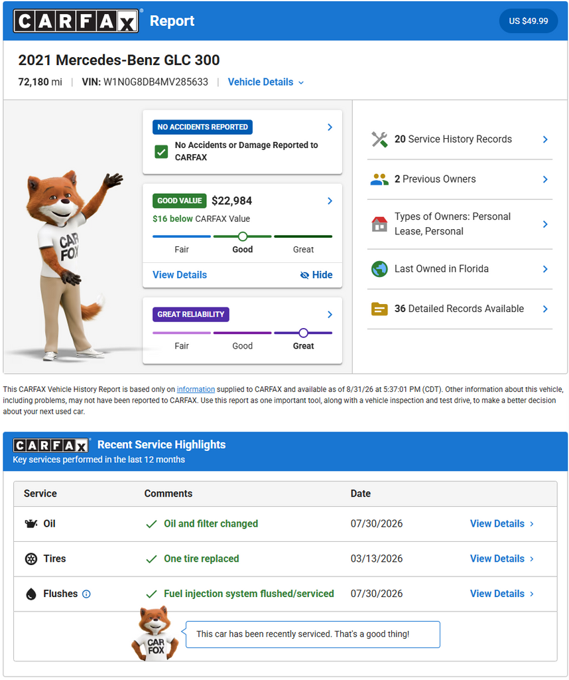
Task: Click the VIN W1N0G8DB4MV285633 text
Action: [x=145, y=82]
